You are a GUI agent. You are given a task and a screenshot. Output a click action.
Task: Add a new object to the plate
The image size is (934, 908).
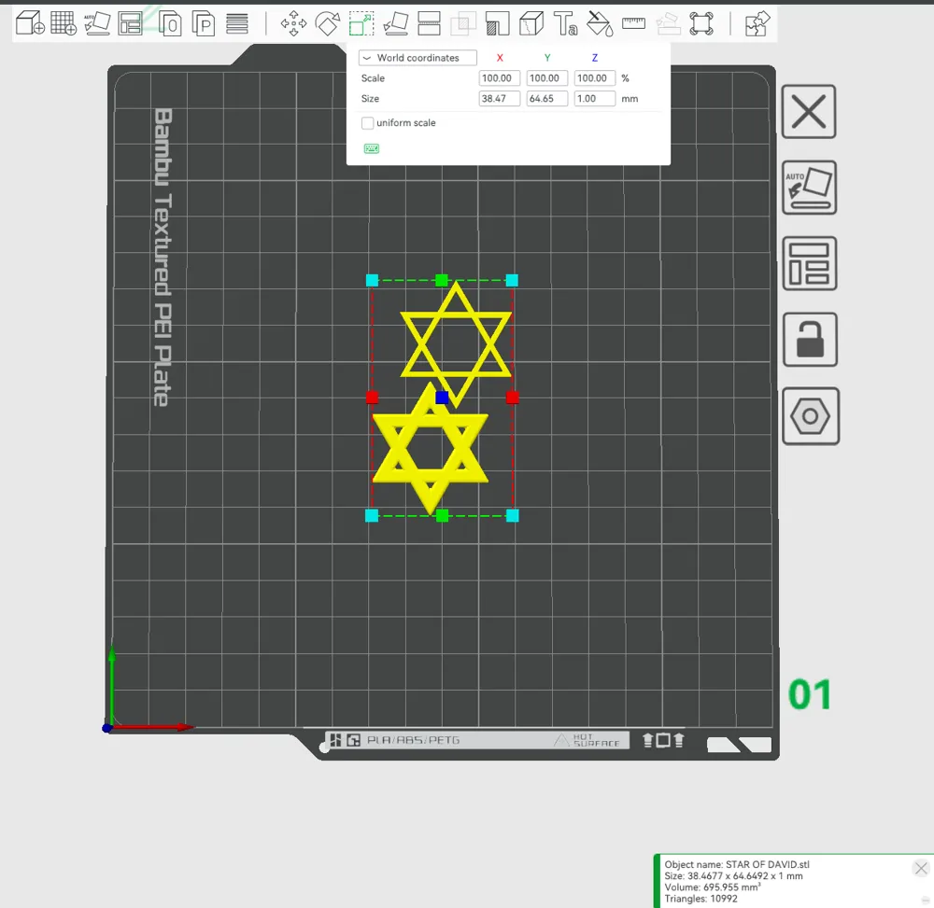coord(29,23)
